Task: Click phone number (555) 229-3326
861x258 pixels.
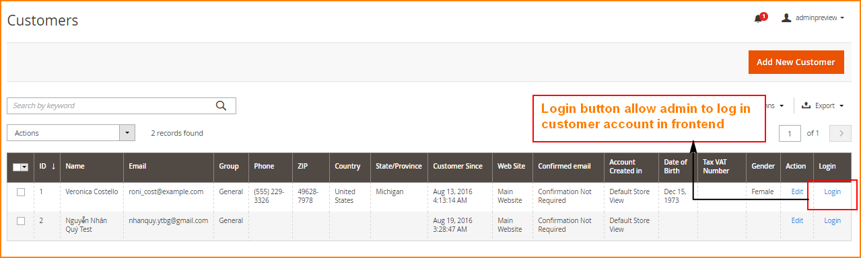Action: [269, 196]
